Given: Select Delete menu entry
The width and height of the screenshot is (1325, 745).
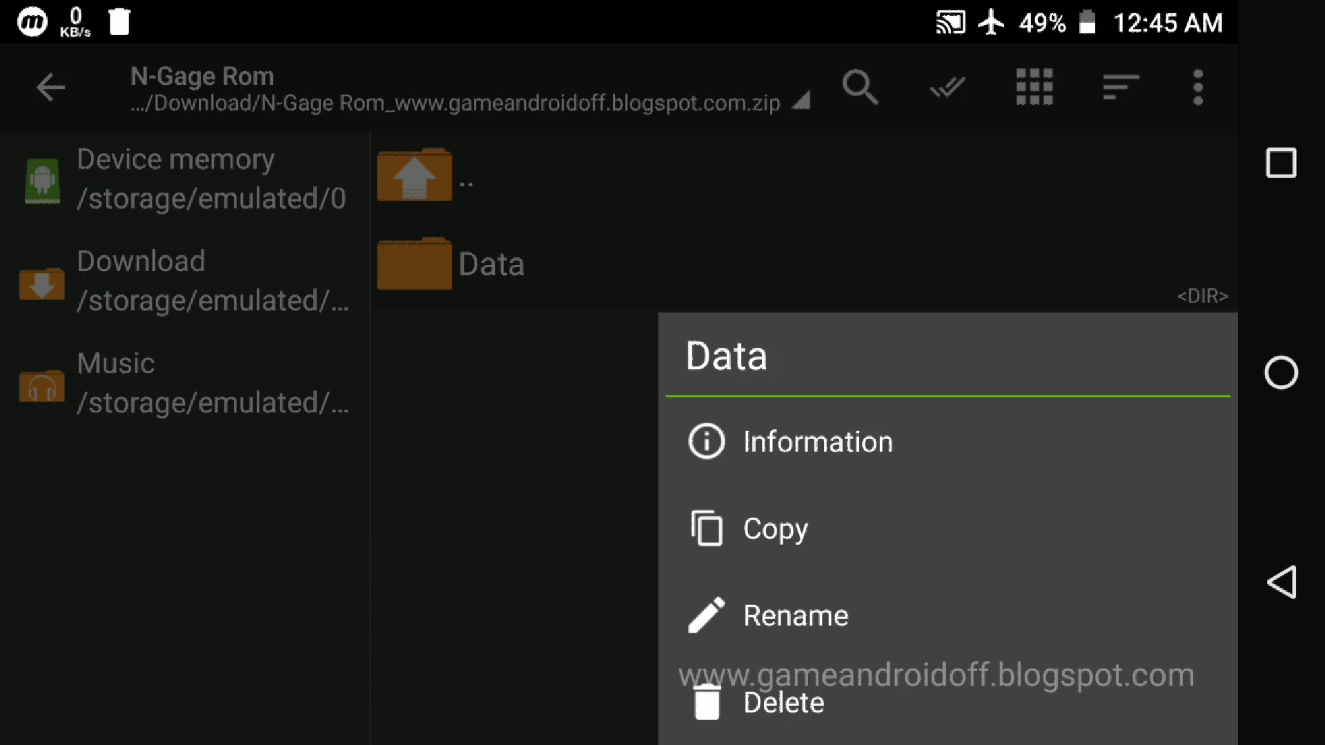Looking at the screenshot, I should pos(783,703).
